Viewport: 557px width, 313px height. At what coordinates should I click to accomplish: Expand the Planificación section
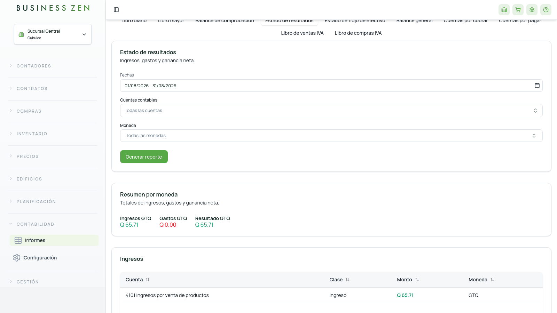(36, 202)
